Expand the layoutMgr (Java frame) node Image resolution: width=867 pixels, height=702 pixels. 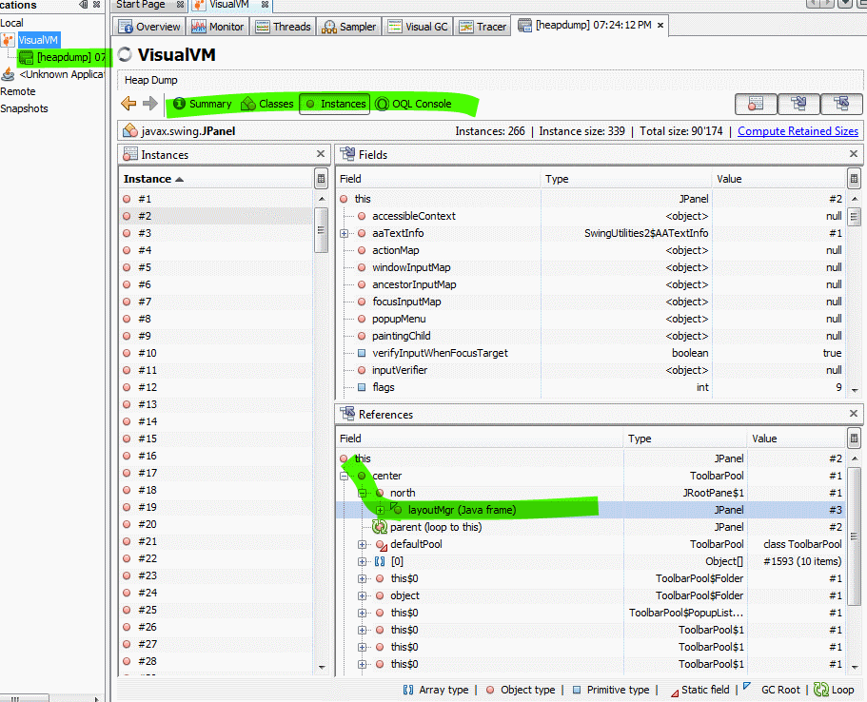point(380,510)
